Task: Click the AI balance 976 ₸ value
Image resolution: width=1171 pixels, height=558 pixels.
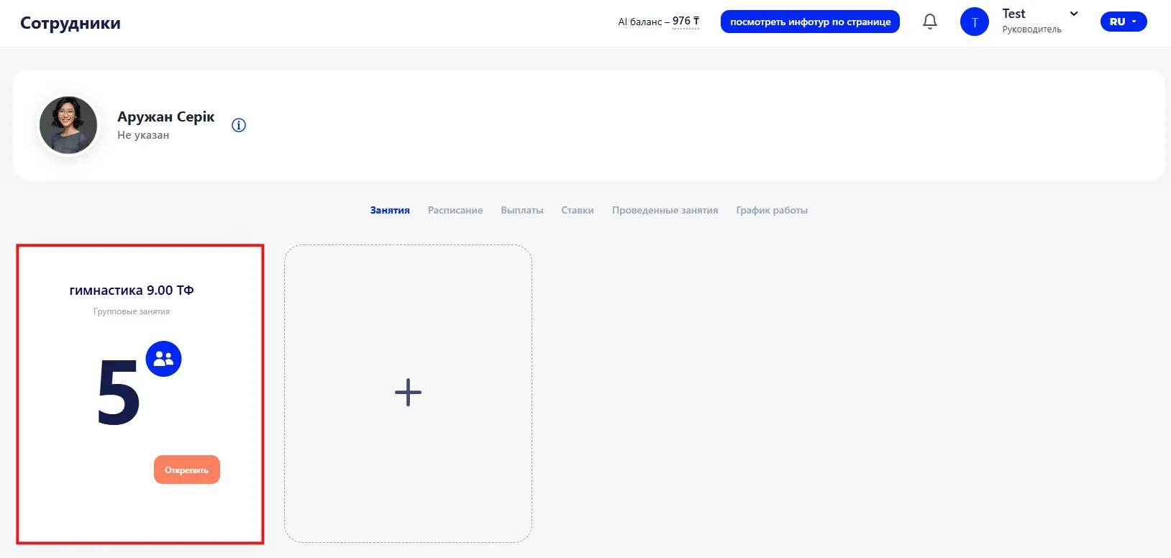Action: pyautogui.click(x=686, y=22)
